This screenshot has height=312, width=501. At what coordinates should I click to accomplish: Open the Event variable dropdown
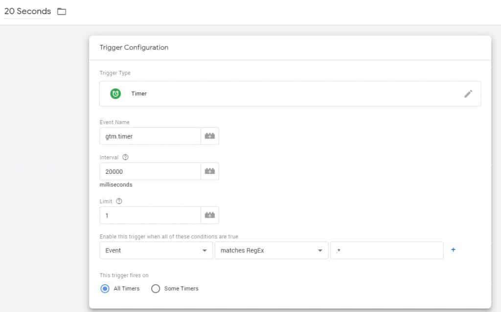[156, 250]
